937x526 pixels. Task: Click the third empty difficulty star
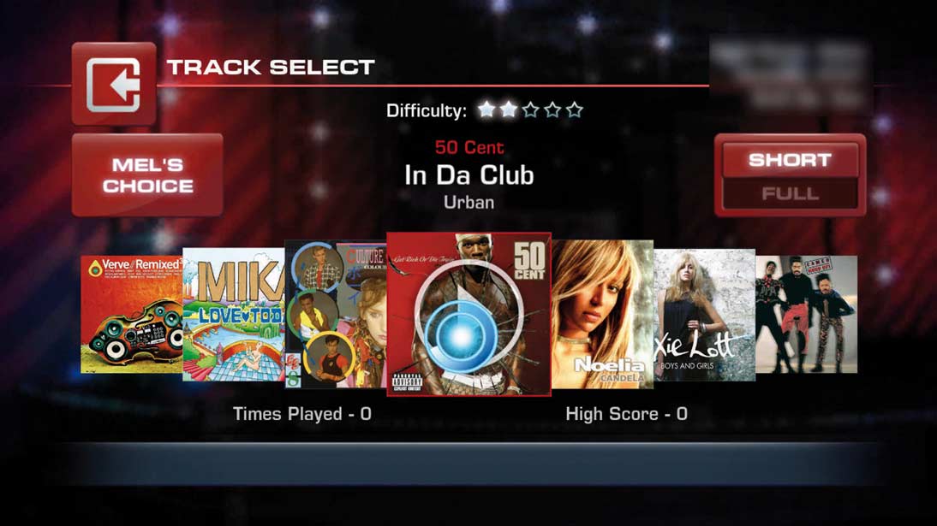(x=531, y=109)
